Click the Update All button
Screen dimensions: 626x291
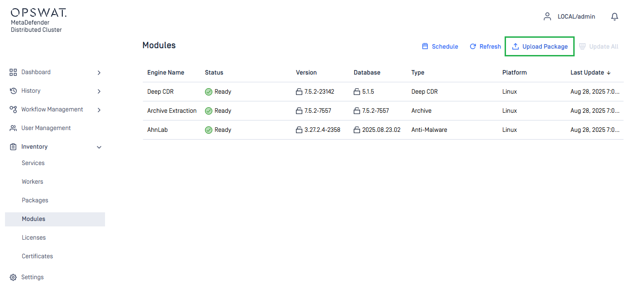(x=599, y=46)
